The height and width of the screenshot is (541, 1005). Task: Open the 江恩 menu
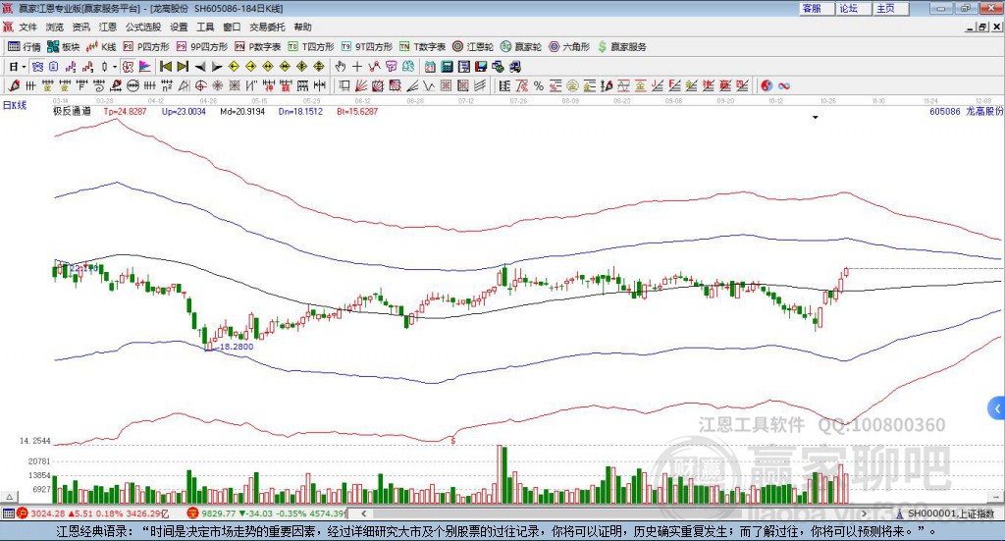[108, 27]
